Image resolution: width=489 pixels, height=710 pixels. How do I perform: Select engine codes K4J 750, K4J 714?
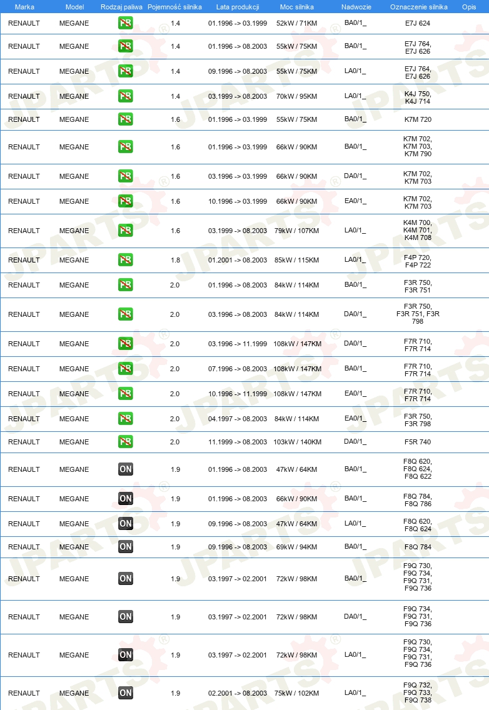418,97
